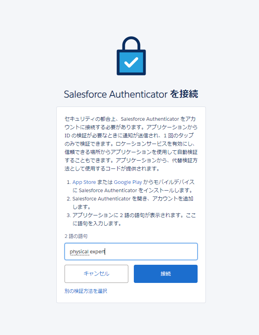Place cursor at end of physical expert
This screenshot has width=259, height=335.
pos(105,252)
